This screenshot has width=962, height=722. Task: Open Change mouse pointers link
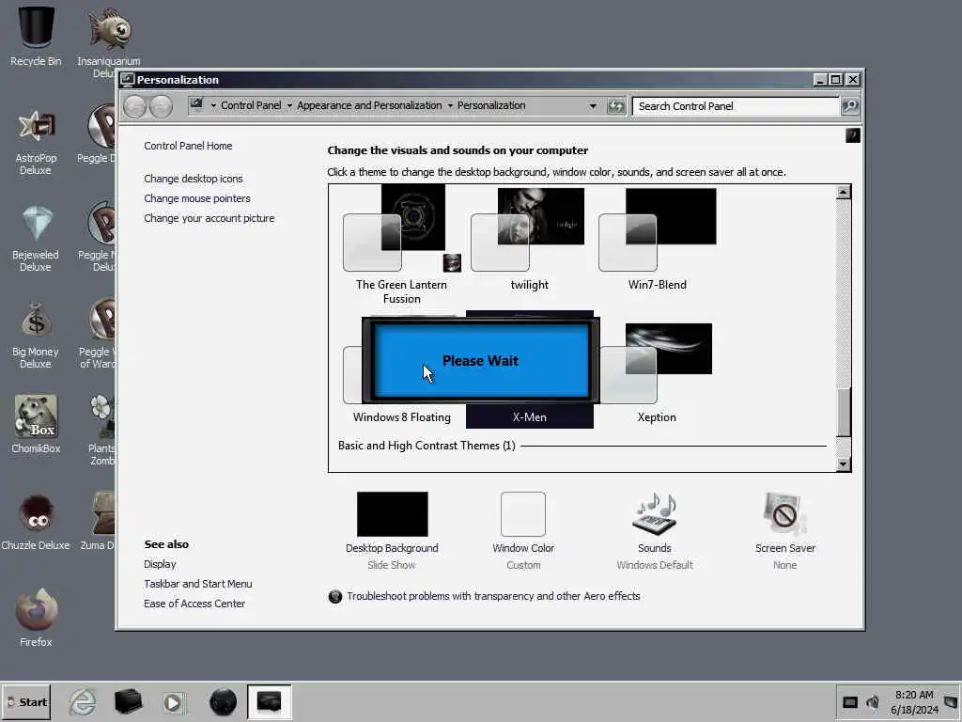coord(197,198)
